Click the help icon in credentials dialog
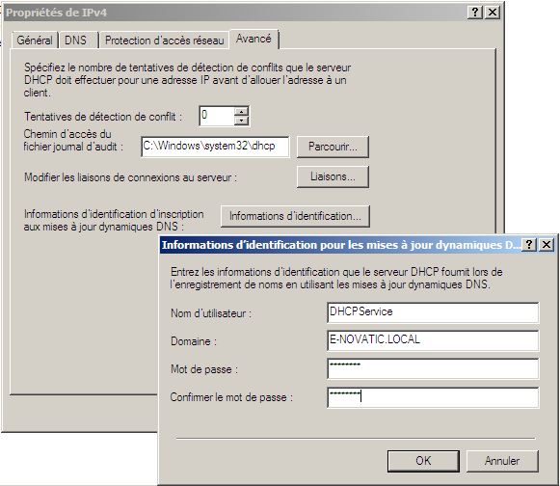The image size is (560, 486). point(529,245)
